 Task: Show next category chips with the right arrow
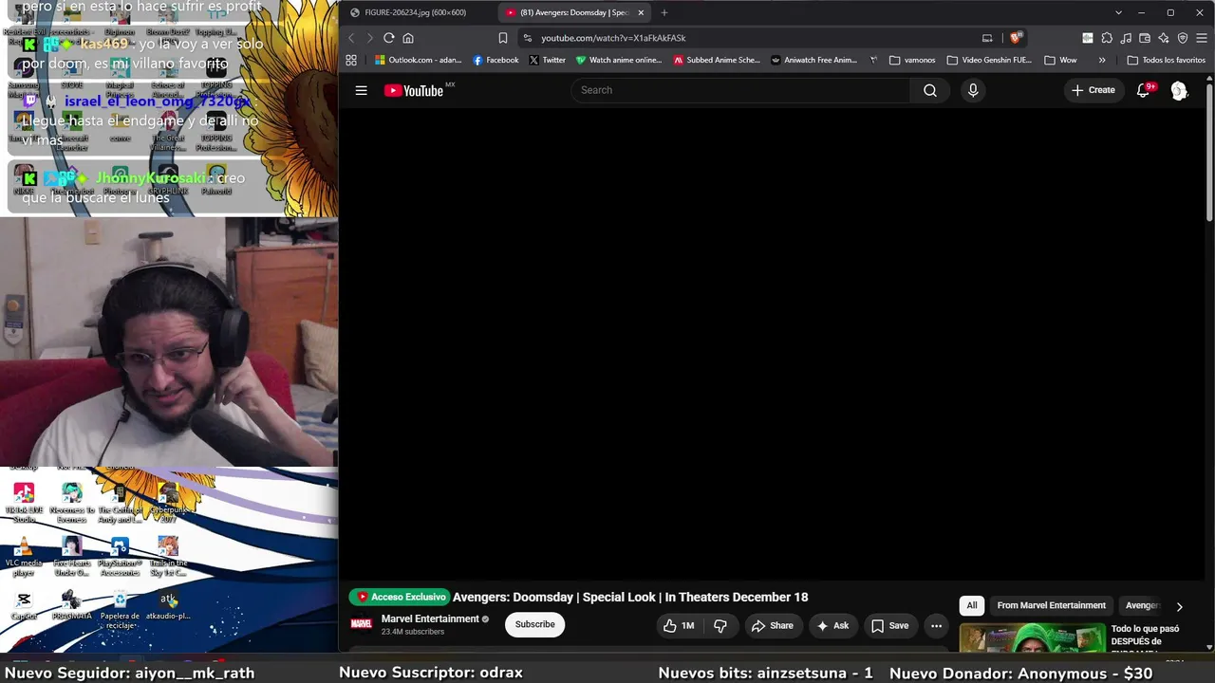(x=1179, y=606)
